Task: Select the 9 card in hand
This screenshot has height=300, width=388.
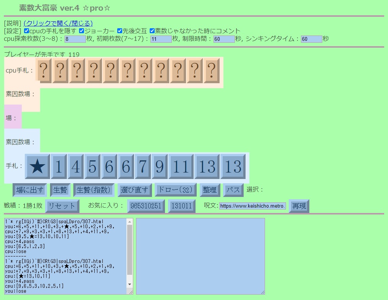Action: point(160,166)
